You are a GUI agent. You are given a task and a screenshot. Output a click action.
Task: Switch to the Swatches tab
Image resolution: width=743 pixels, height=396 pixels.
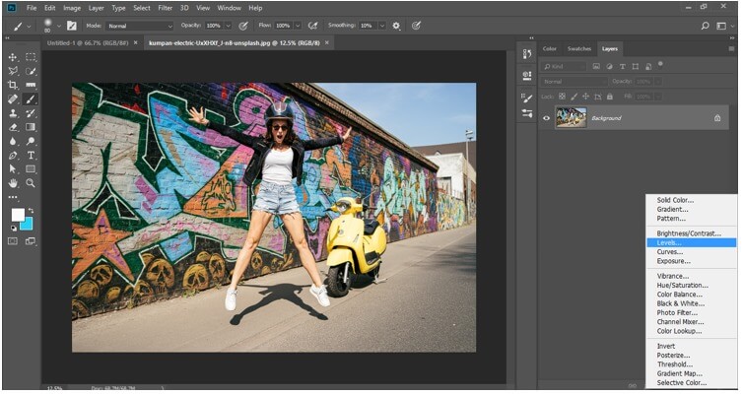click(x=579, y=49)
